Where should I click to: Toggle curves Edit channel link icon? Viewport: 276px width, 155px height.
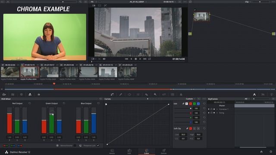coord(183,104)
